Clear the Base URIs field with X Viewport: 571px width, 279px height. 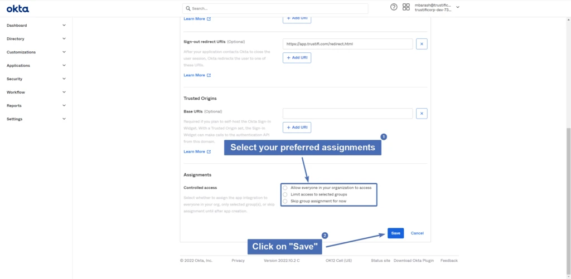click(x=422, y=114)
